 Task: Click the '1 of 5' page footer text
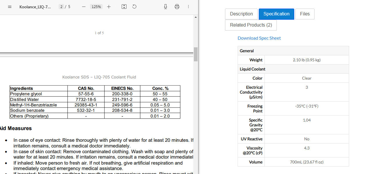pos(99,33)
